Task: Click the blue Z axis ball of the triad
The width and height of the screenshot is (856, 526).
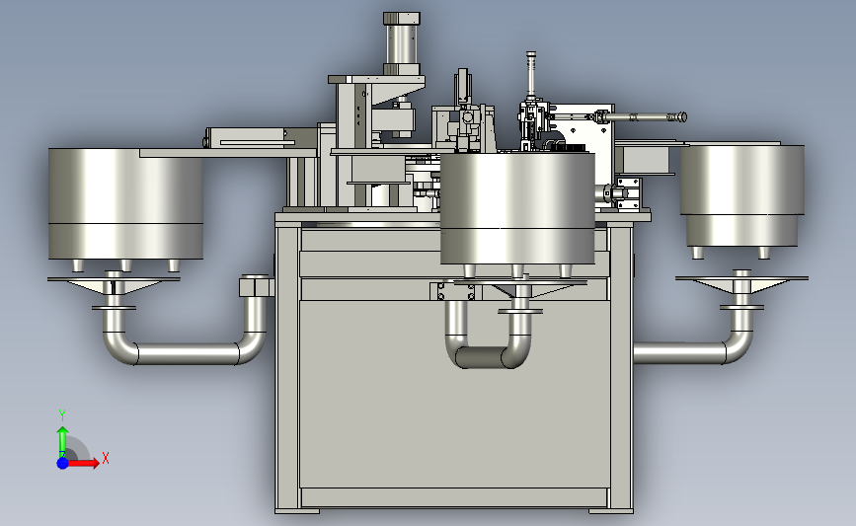Action: tap(62, 463)
